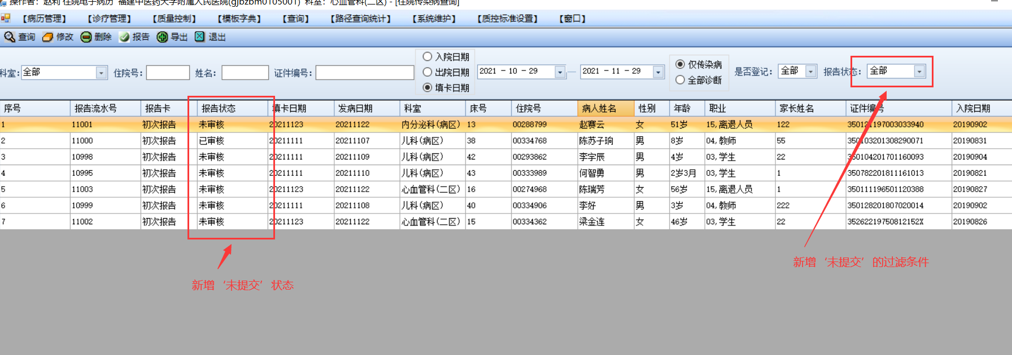Select row with patient 陈苏子珦
Viewport: 1012px width, 355px height.
[506, 141]
